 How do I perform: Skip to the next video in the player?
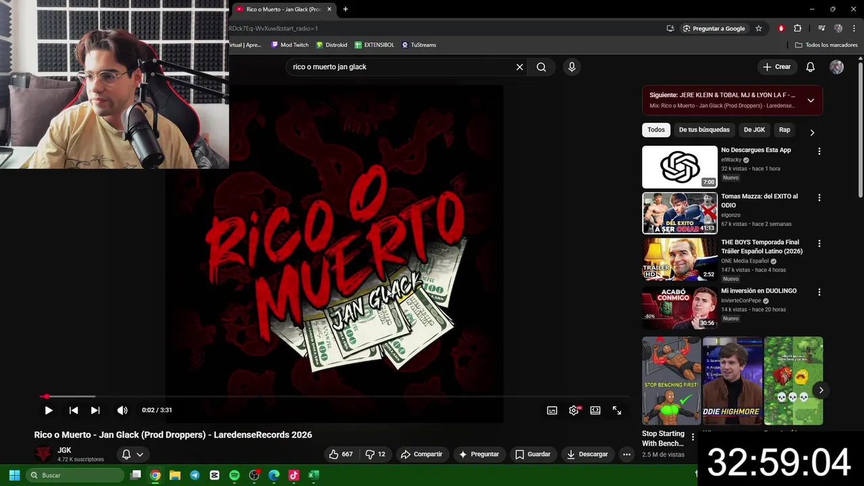(x=95, y=410)
